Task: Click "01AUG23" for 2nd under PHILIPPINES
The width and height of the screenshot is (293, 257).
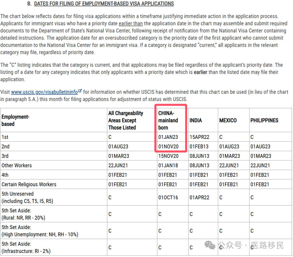Action: [260, 147]
